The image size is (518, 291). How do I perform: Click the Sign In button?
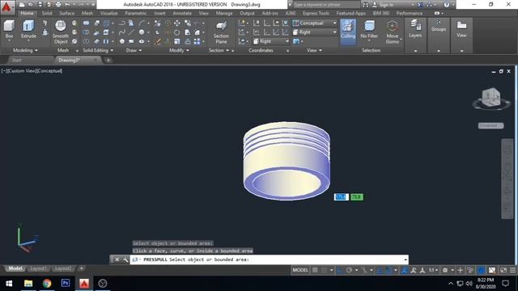(x=383, y=5)
